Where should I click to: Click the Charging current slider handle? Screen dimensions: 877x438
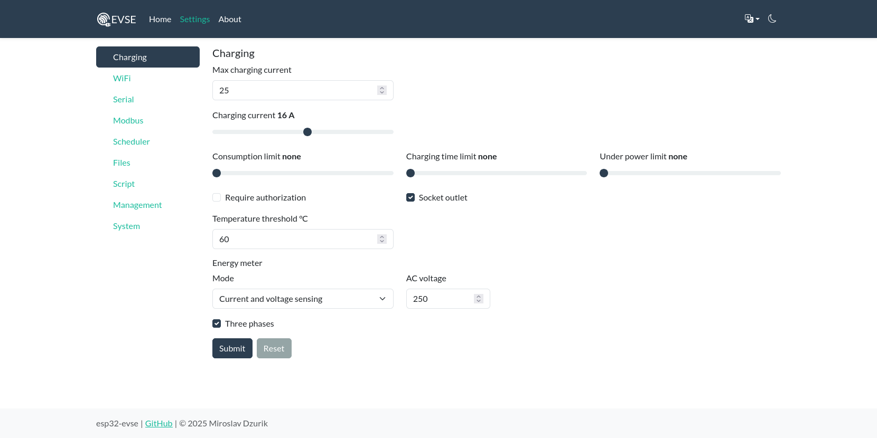tap(307, 132)
